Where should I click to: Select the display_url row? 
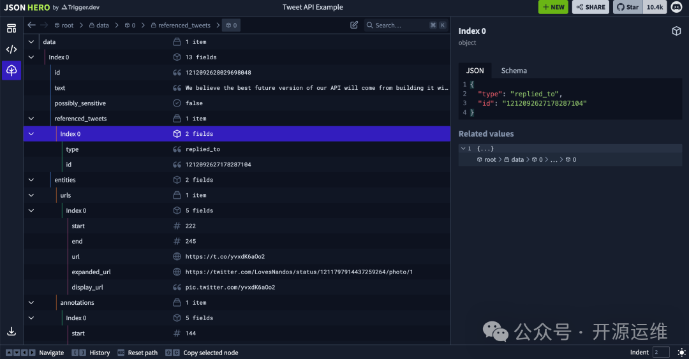pyautogui.click(x=237, y=288)
